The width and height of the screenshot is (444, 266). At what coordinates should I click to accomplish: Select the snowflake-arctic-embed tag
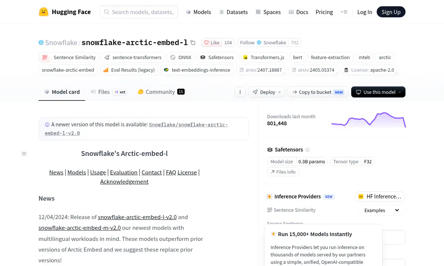pos(68,70)
